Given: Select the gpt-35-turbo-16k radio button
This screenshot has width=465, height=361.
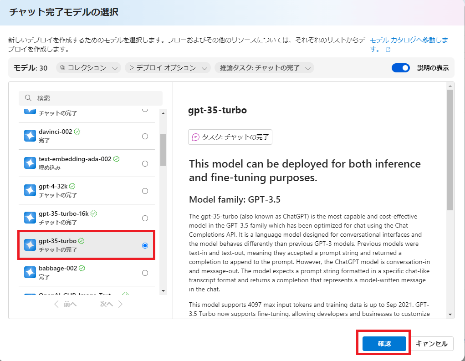Looking at the screenshot, I should [145, 218].
